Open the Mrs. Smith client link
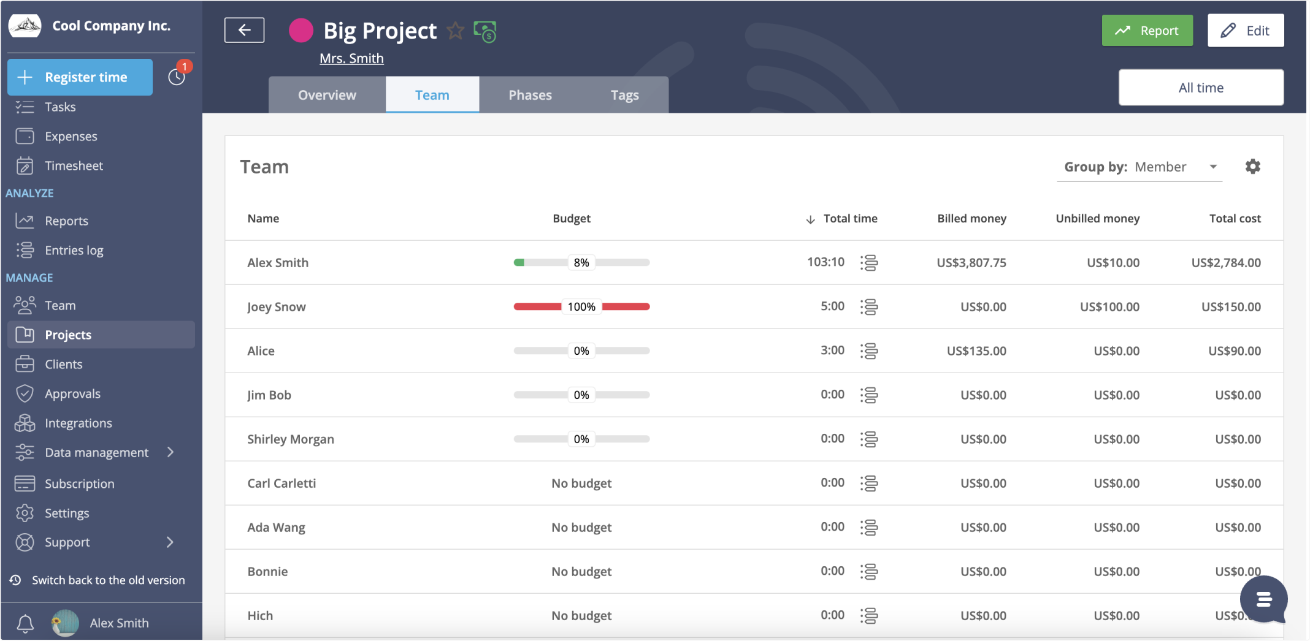1310x641 pixels. 351,58
